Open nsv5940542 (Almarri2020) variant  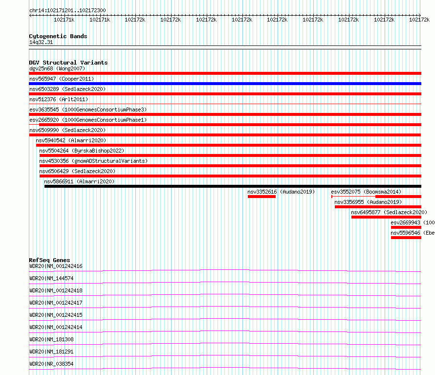(x=71, y=140)
